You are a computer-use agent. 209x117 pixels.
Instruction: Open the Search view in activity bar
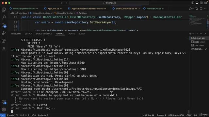tap(4, 17)
